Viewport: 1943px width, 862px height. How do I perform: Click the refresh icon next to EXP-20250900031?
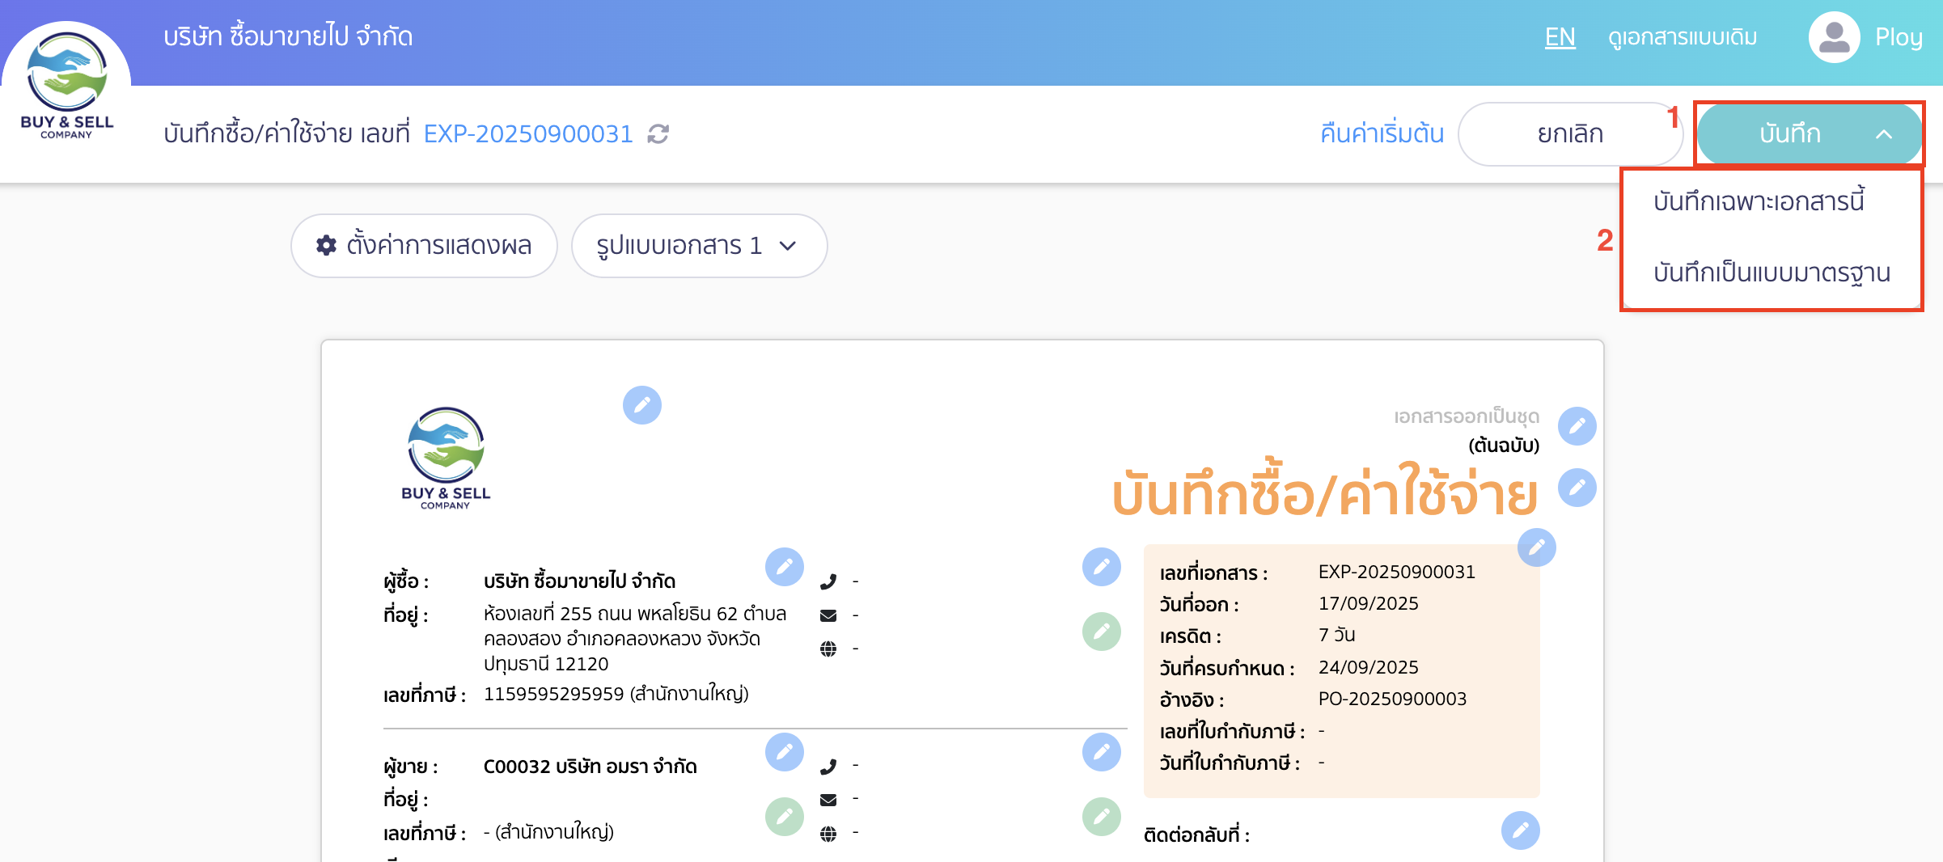pos(658,133)
